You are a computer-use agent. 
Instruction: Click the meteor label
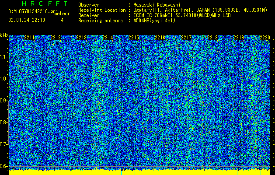pos(62,14)
